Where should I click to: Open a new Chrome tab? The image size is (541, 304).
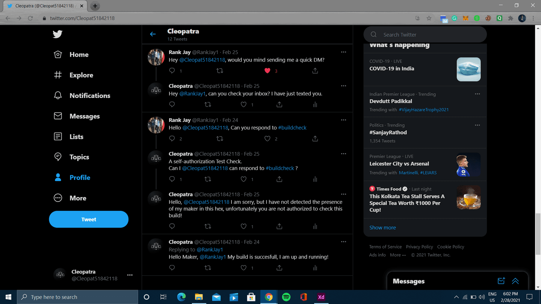pos(95,6)
